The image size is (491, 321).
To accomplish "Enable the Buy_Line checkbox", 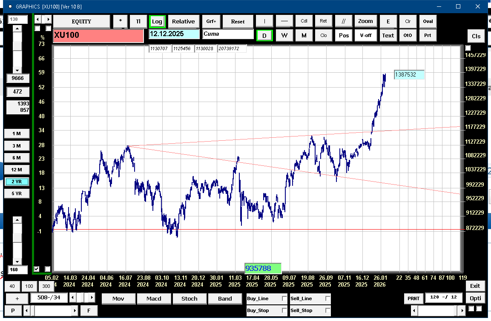I will pyautogui.click(x=284, y=299).
